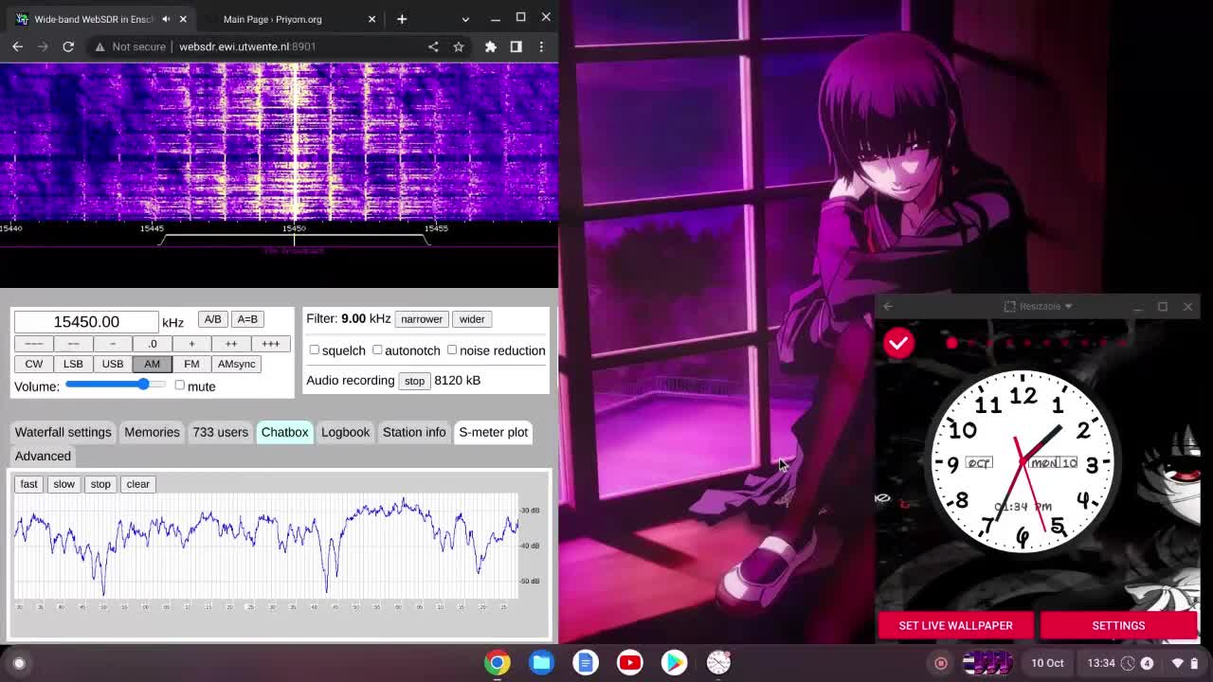Stop the audio recording

414,381
